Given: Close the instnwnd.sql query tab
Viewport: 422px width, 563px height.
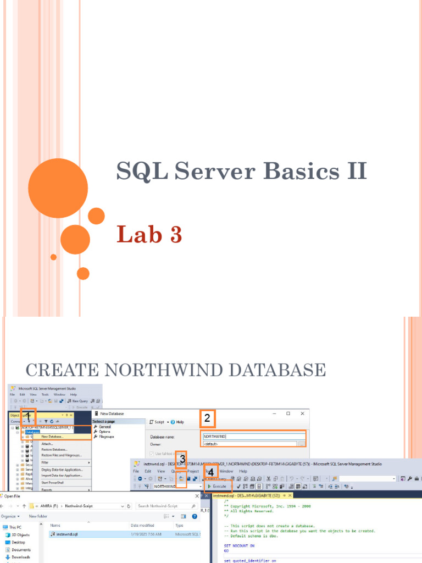Looking at the screenshot, I should [x=290, y=495].
